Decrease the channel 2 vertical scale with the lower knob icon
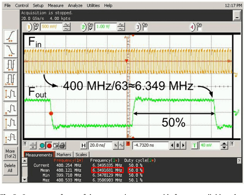This screenshot has width=245, height=195. pyautogui.click(x=121, y=29)
